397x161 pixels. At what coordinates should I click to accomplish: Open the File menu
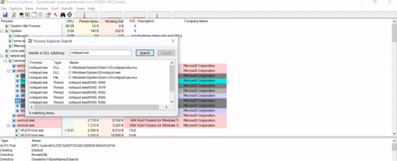[4, 9]
